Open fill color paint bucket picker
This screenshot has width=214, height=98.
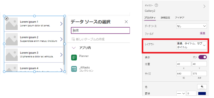point(202,86)
